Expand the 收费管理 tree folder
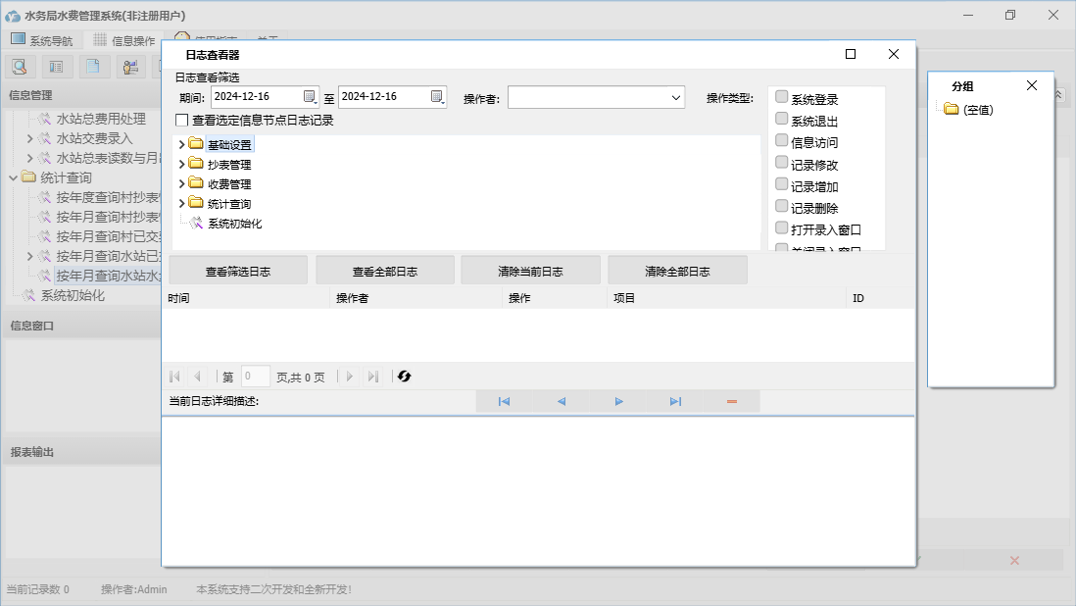 pyautogui.click(x=182, y=184)
